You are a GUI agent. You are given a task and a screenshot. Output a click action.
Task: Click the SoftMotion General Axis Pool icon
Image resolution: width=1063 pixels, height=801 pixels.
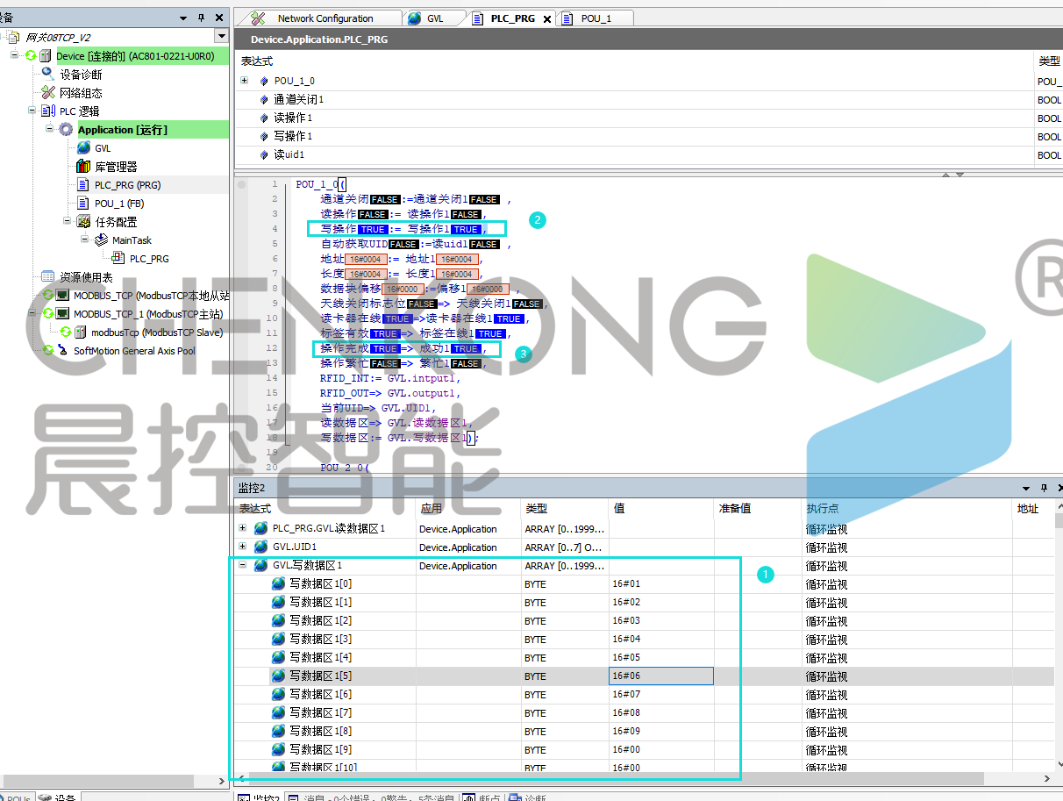coord(62,351)
